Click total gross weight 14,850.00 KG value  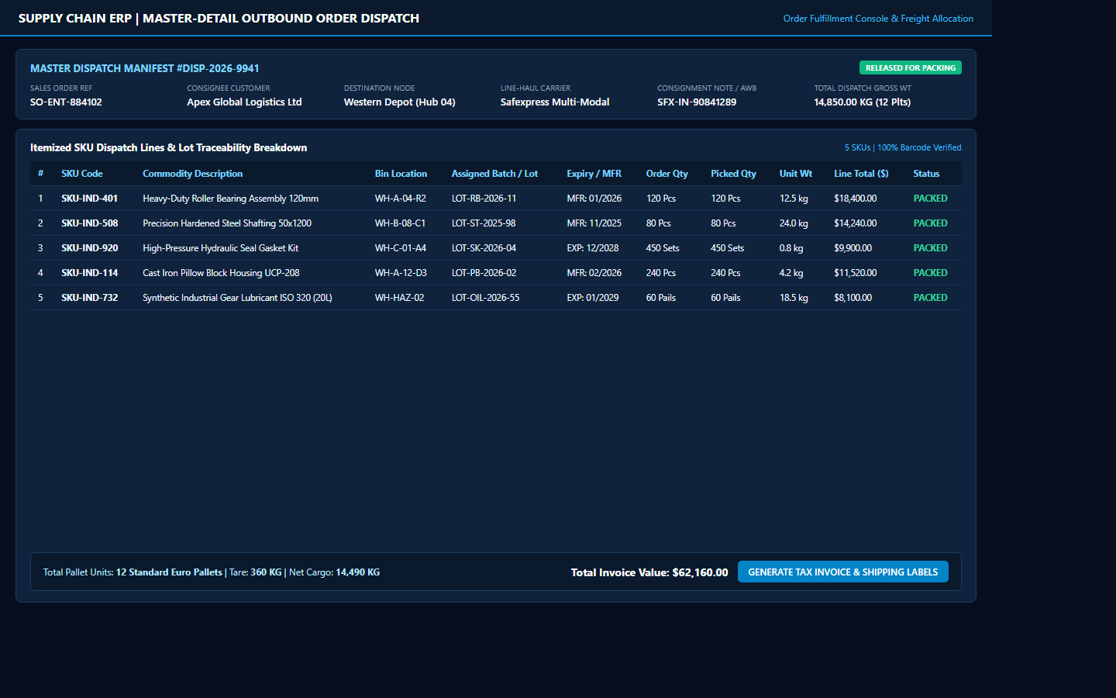[862, 102]
